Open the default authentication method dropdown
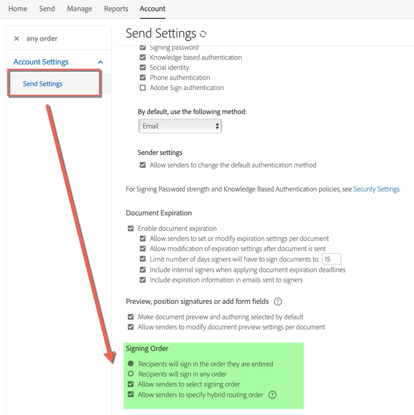 180,126
